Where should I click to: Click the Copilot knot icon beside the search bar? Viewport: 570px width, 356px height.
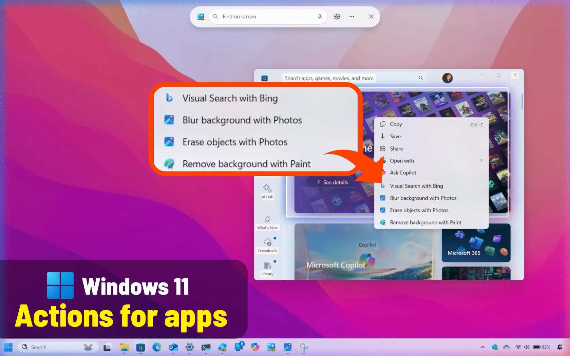tap(337, 17)
